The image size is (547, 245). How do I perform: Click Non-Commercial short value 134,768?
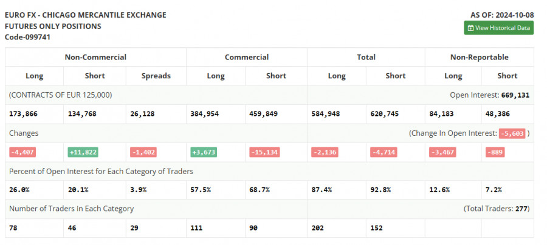(82, 114)
